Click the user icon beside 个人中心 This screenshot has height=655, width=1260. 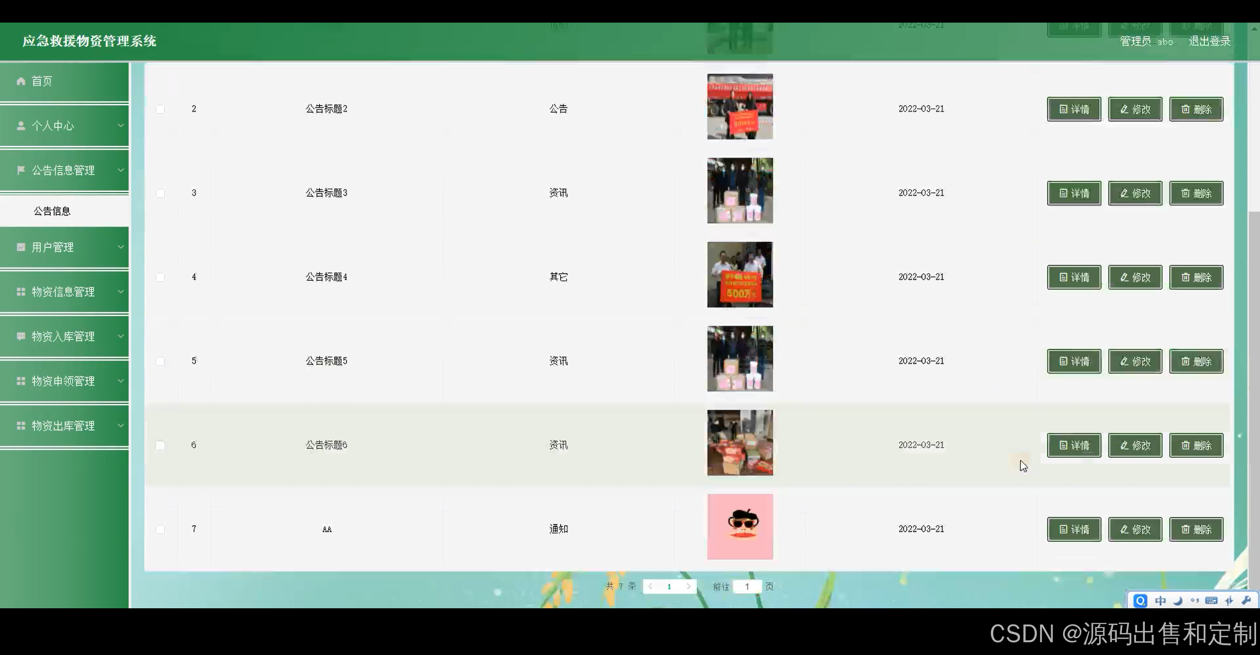tap(21, 126)
